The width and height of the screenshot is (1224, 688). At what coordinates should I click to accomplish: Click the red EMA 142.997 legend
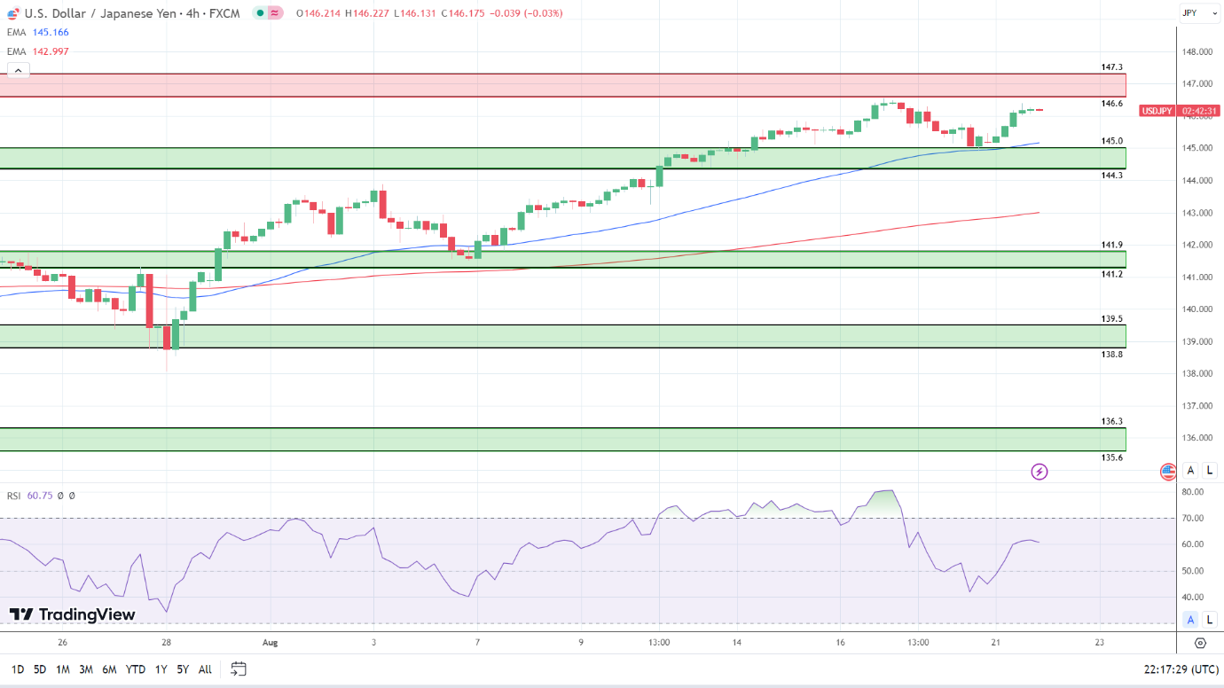38,51
